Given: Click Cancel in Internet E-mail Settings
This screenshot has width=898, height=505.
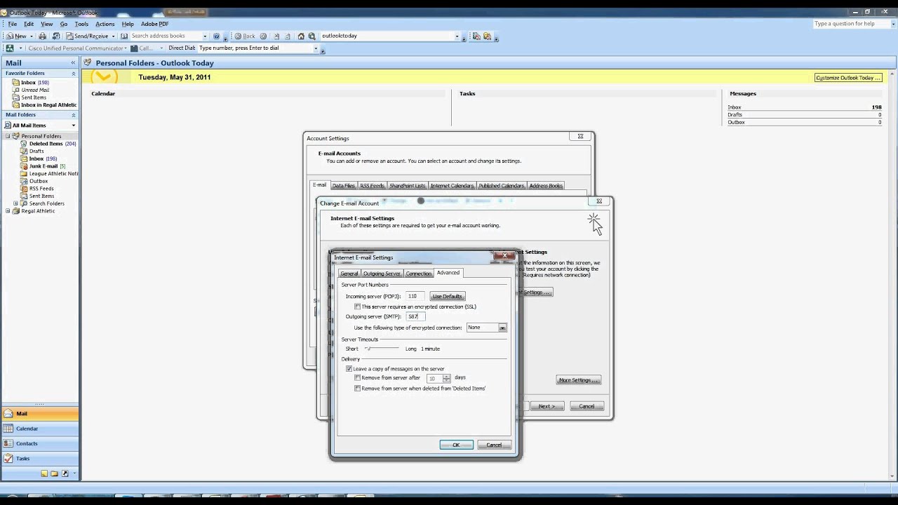Looking at the screenshot, I should pos(494,445).
